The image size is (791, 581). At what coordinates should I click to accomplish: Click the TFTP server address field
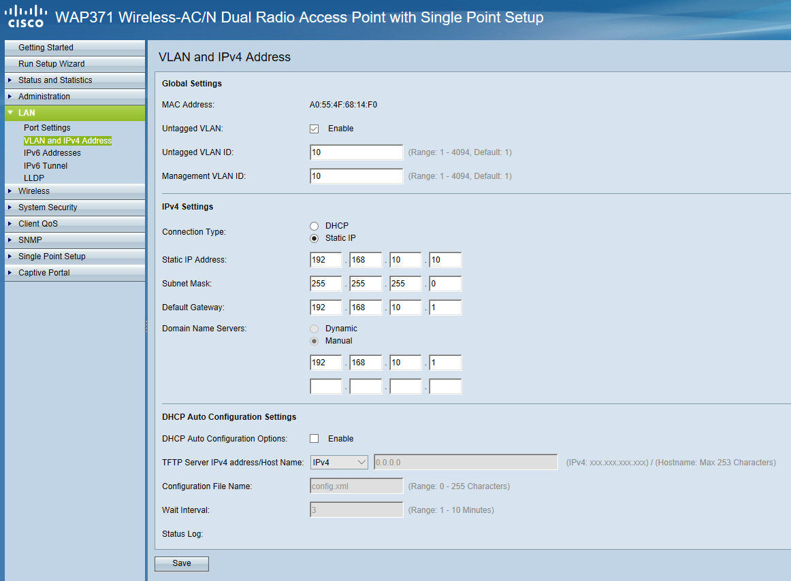click(x=466, y=463)
